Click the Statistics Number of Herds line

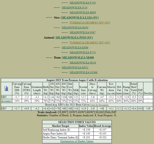76,115
